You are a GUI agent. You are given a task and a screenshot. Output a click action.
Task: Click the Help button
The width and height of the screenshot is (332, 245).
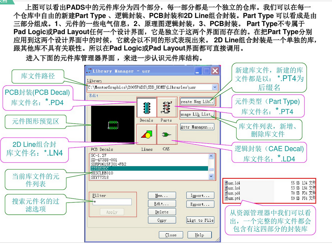(x=200, y=235)
